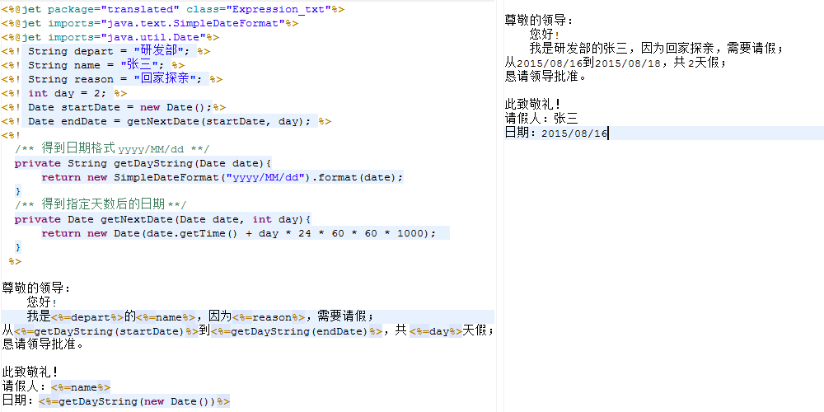Click the int day = 2 declaration
This screenshot has width=824, height=412.
pos(64,93)
